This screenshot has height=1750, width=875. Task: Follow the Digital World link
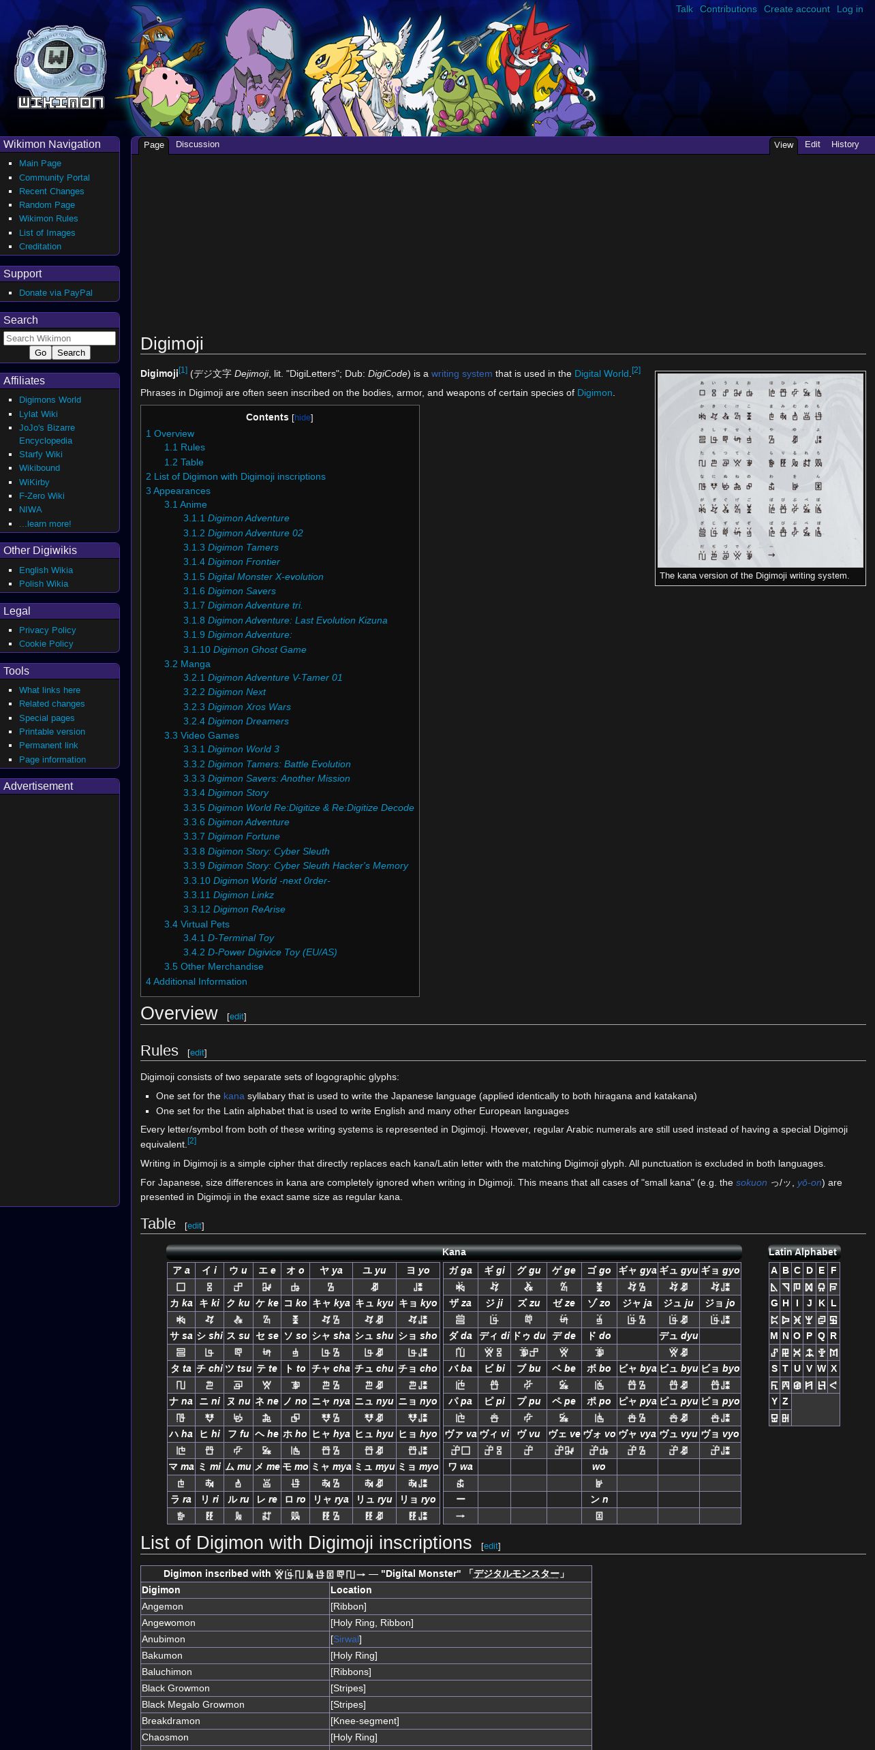[602, 374]
